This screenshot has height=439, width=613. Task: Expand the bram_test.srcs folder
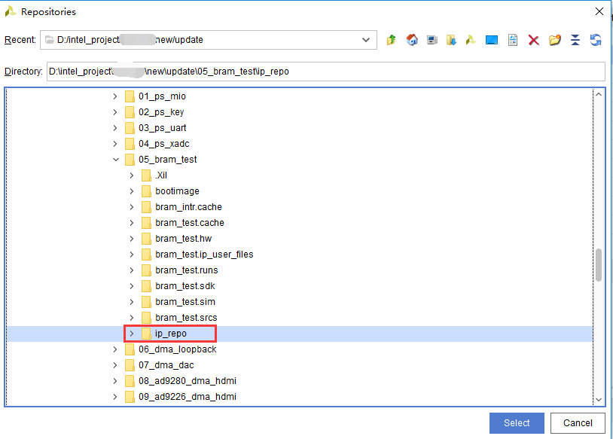click(x=132, y=318)
